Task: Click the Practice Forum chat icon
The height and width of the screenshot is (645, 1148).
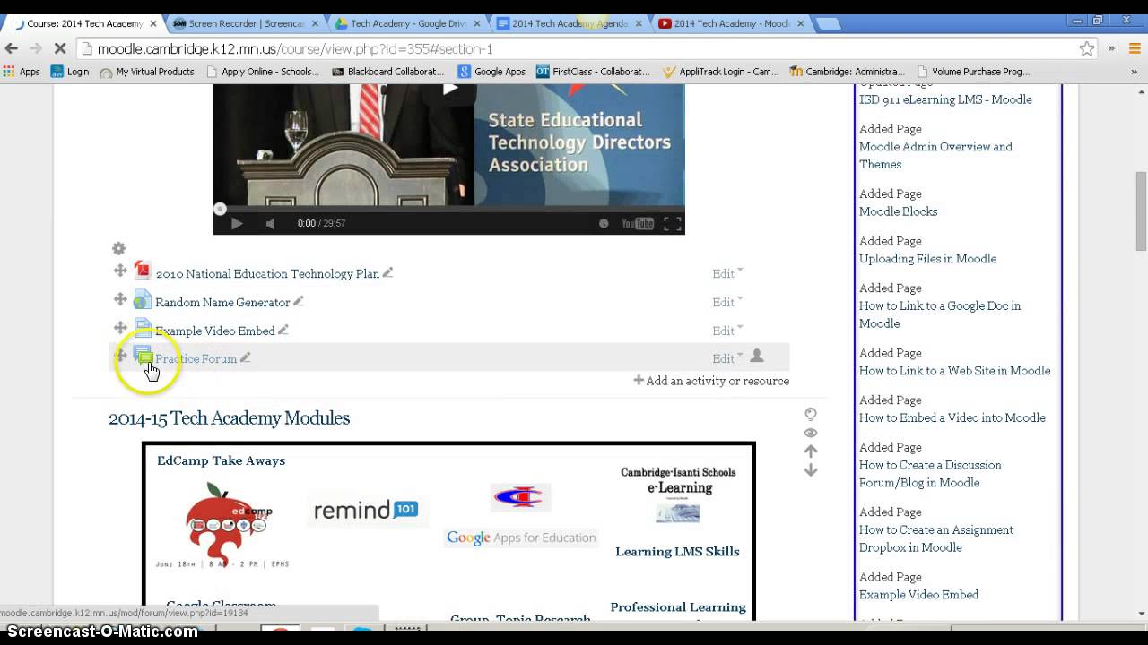Action: [143, 357]
